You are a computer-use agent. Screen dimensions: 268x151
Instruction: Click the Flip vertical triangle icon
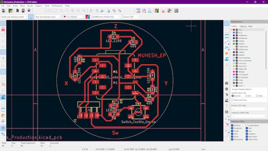108,11
